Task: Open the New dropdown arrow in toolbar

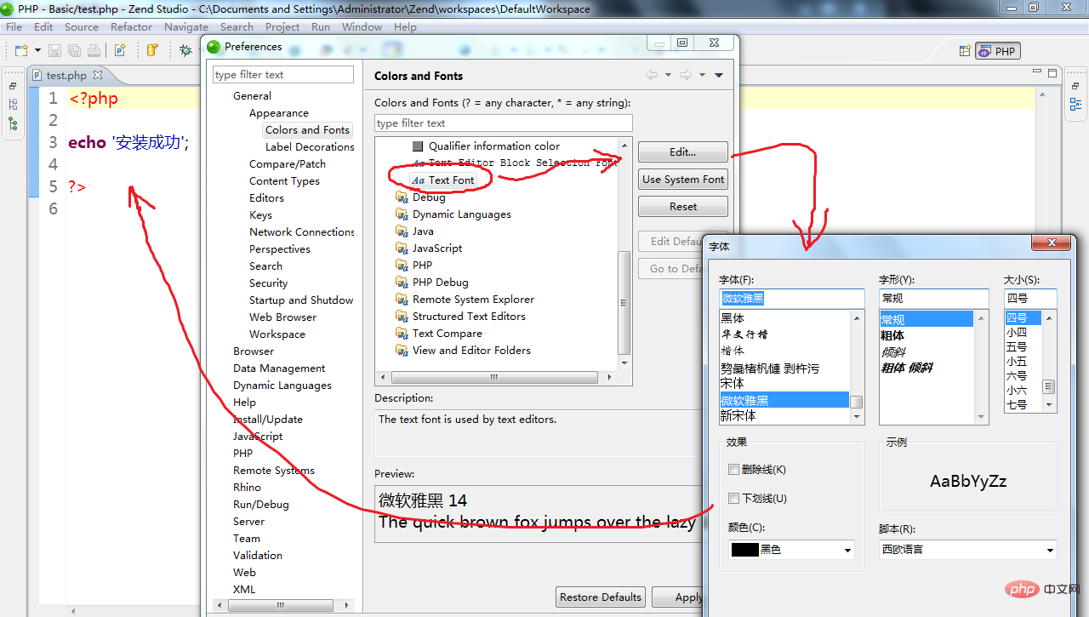Action: (x=37, y=50)
